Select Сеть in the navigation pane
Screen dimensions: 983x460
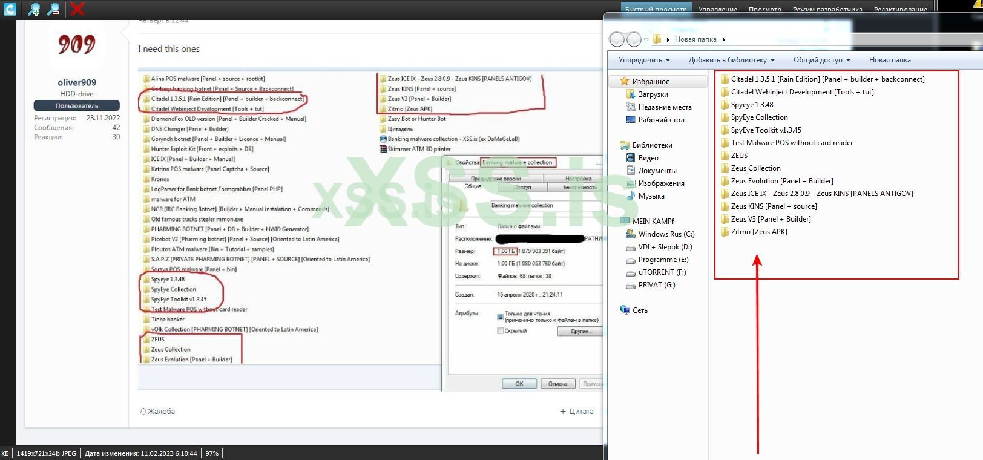click(x=634, y=310)
